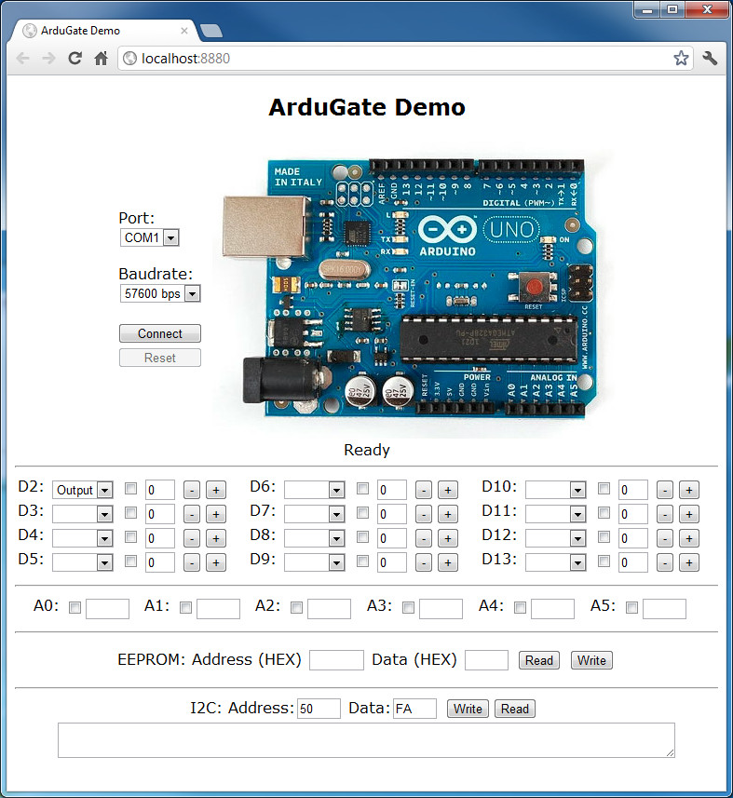Open the D2 mode dropdown showing Output
This screenshot has width=733, height=798.
pyautogui.click(x=83, y=490)
